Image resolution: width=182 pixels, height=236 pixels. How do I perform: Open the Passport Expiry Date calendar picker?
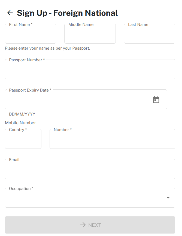156,99
